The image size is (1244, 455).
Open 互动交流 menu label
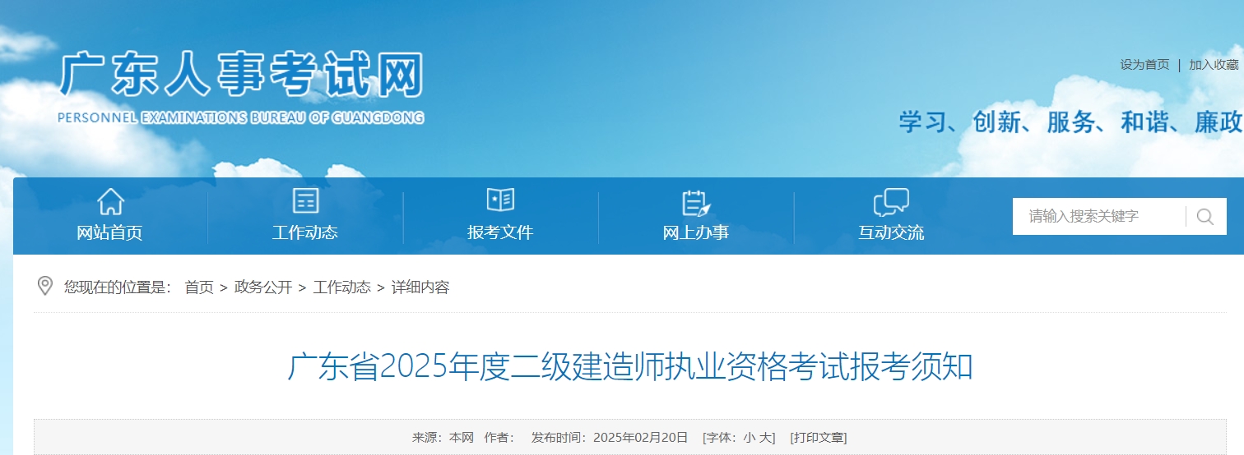(891, 232)
